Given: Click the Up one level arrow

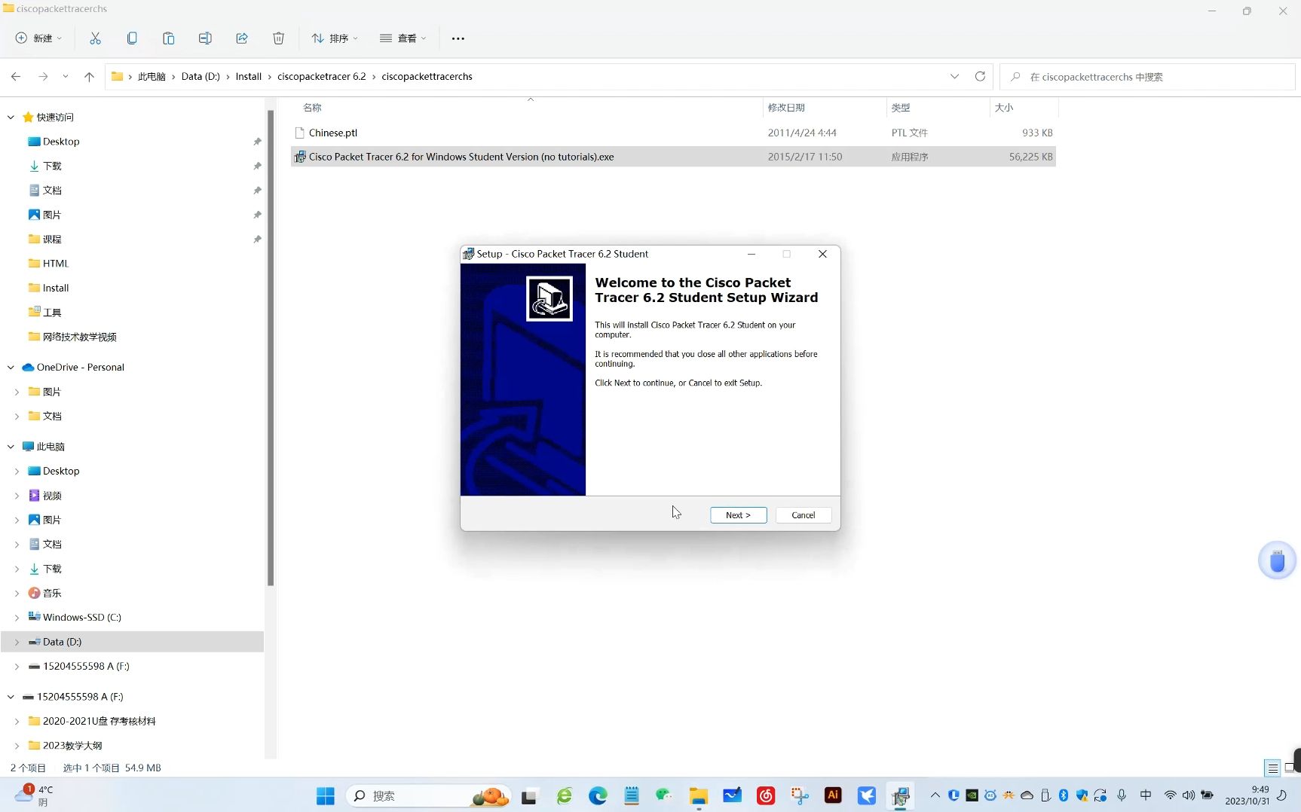Looking at the screenshot, I should (x=89, y=77).
